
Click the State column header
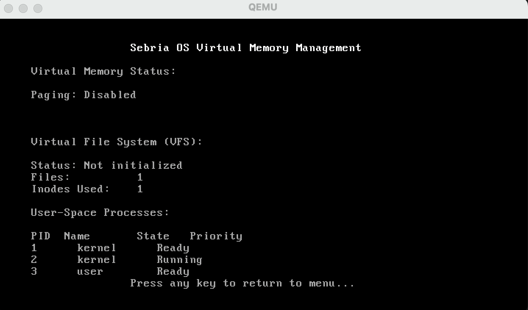tap(153, 236)
